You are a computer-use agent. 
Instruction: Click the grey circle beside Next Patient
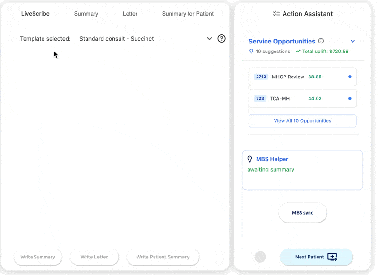(x=260, y=257)
